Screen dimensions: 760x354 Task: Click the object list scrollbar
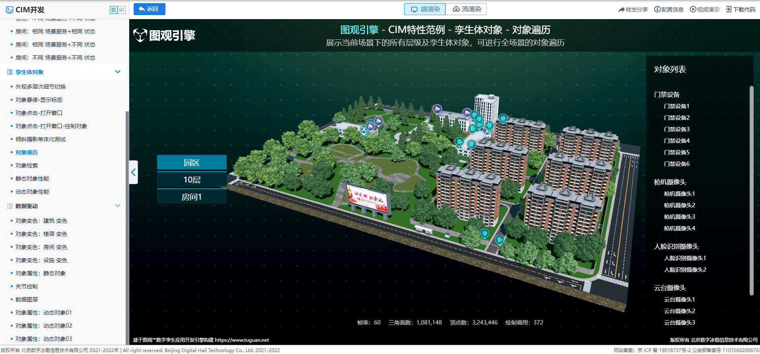(x=751, y=191)
